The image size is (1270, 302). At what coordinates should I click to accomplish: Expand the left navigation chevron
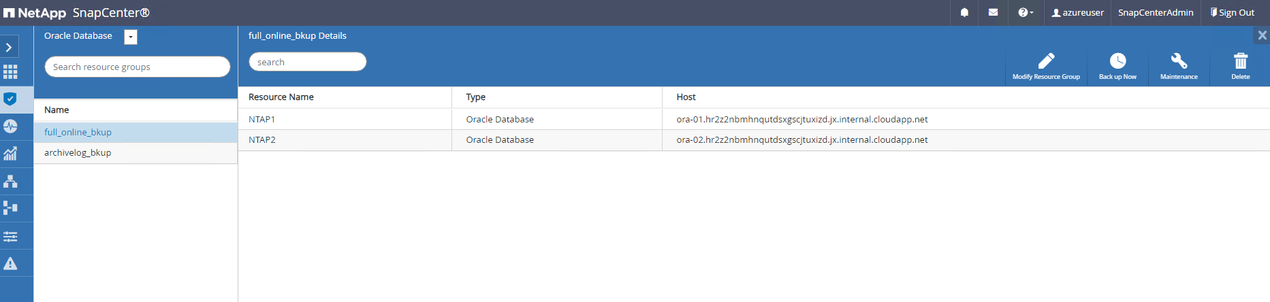(9, 47)
